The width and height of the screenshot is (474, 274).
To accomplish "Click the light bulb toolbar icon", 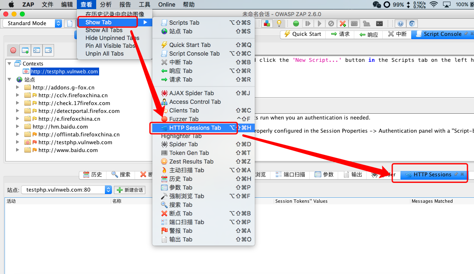I will click(x=279, y=23).
